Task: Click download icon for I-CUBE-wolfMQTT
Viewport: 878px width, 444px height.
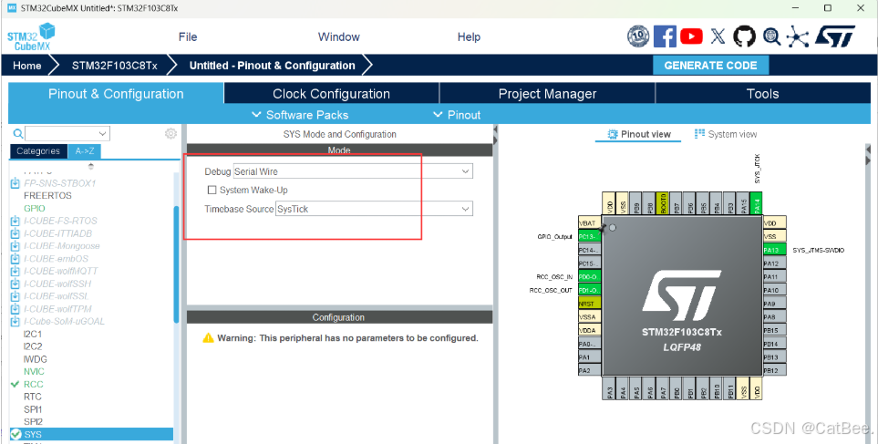Action: [15, 271]
